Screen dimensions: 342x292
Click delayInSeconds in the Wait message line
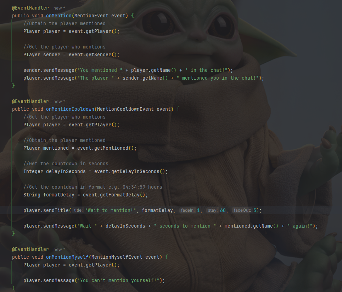tap(125, 226)
